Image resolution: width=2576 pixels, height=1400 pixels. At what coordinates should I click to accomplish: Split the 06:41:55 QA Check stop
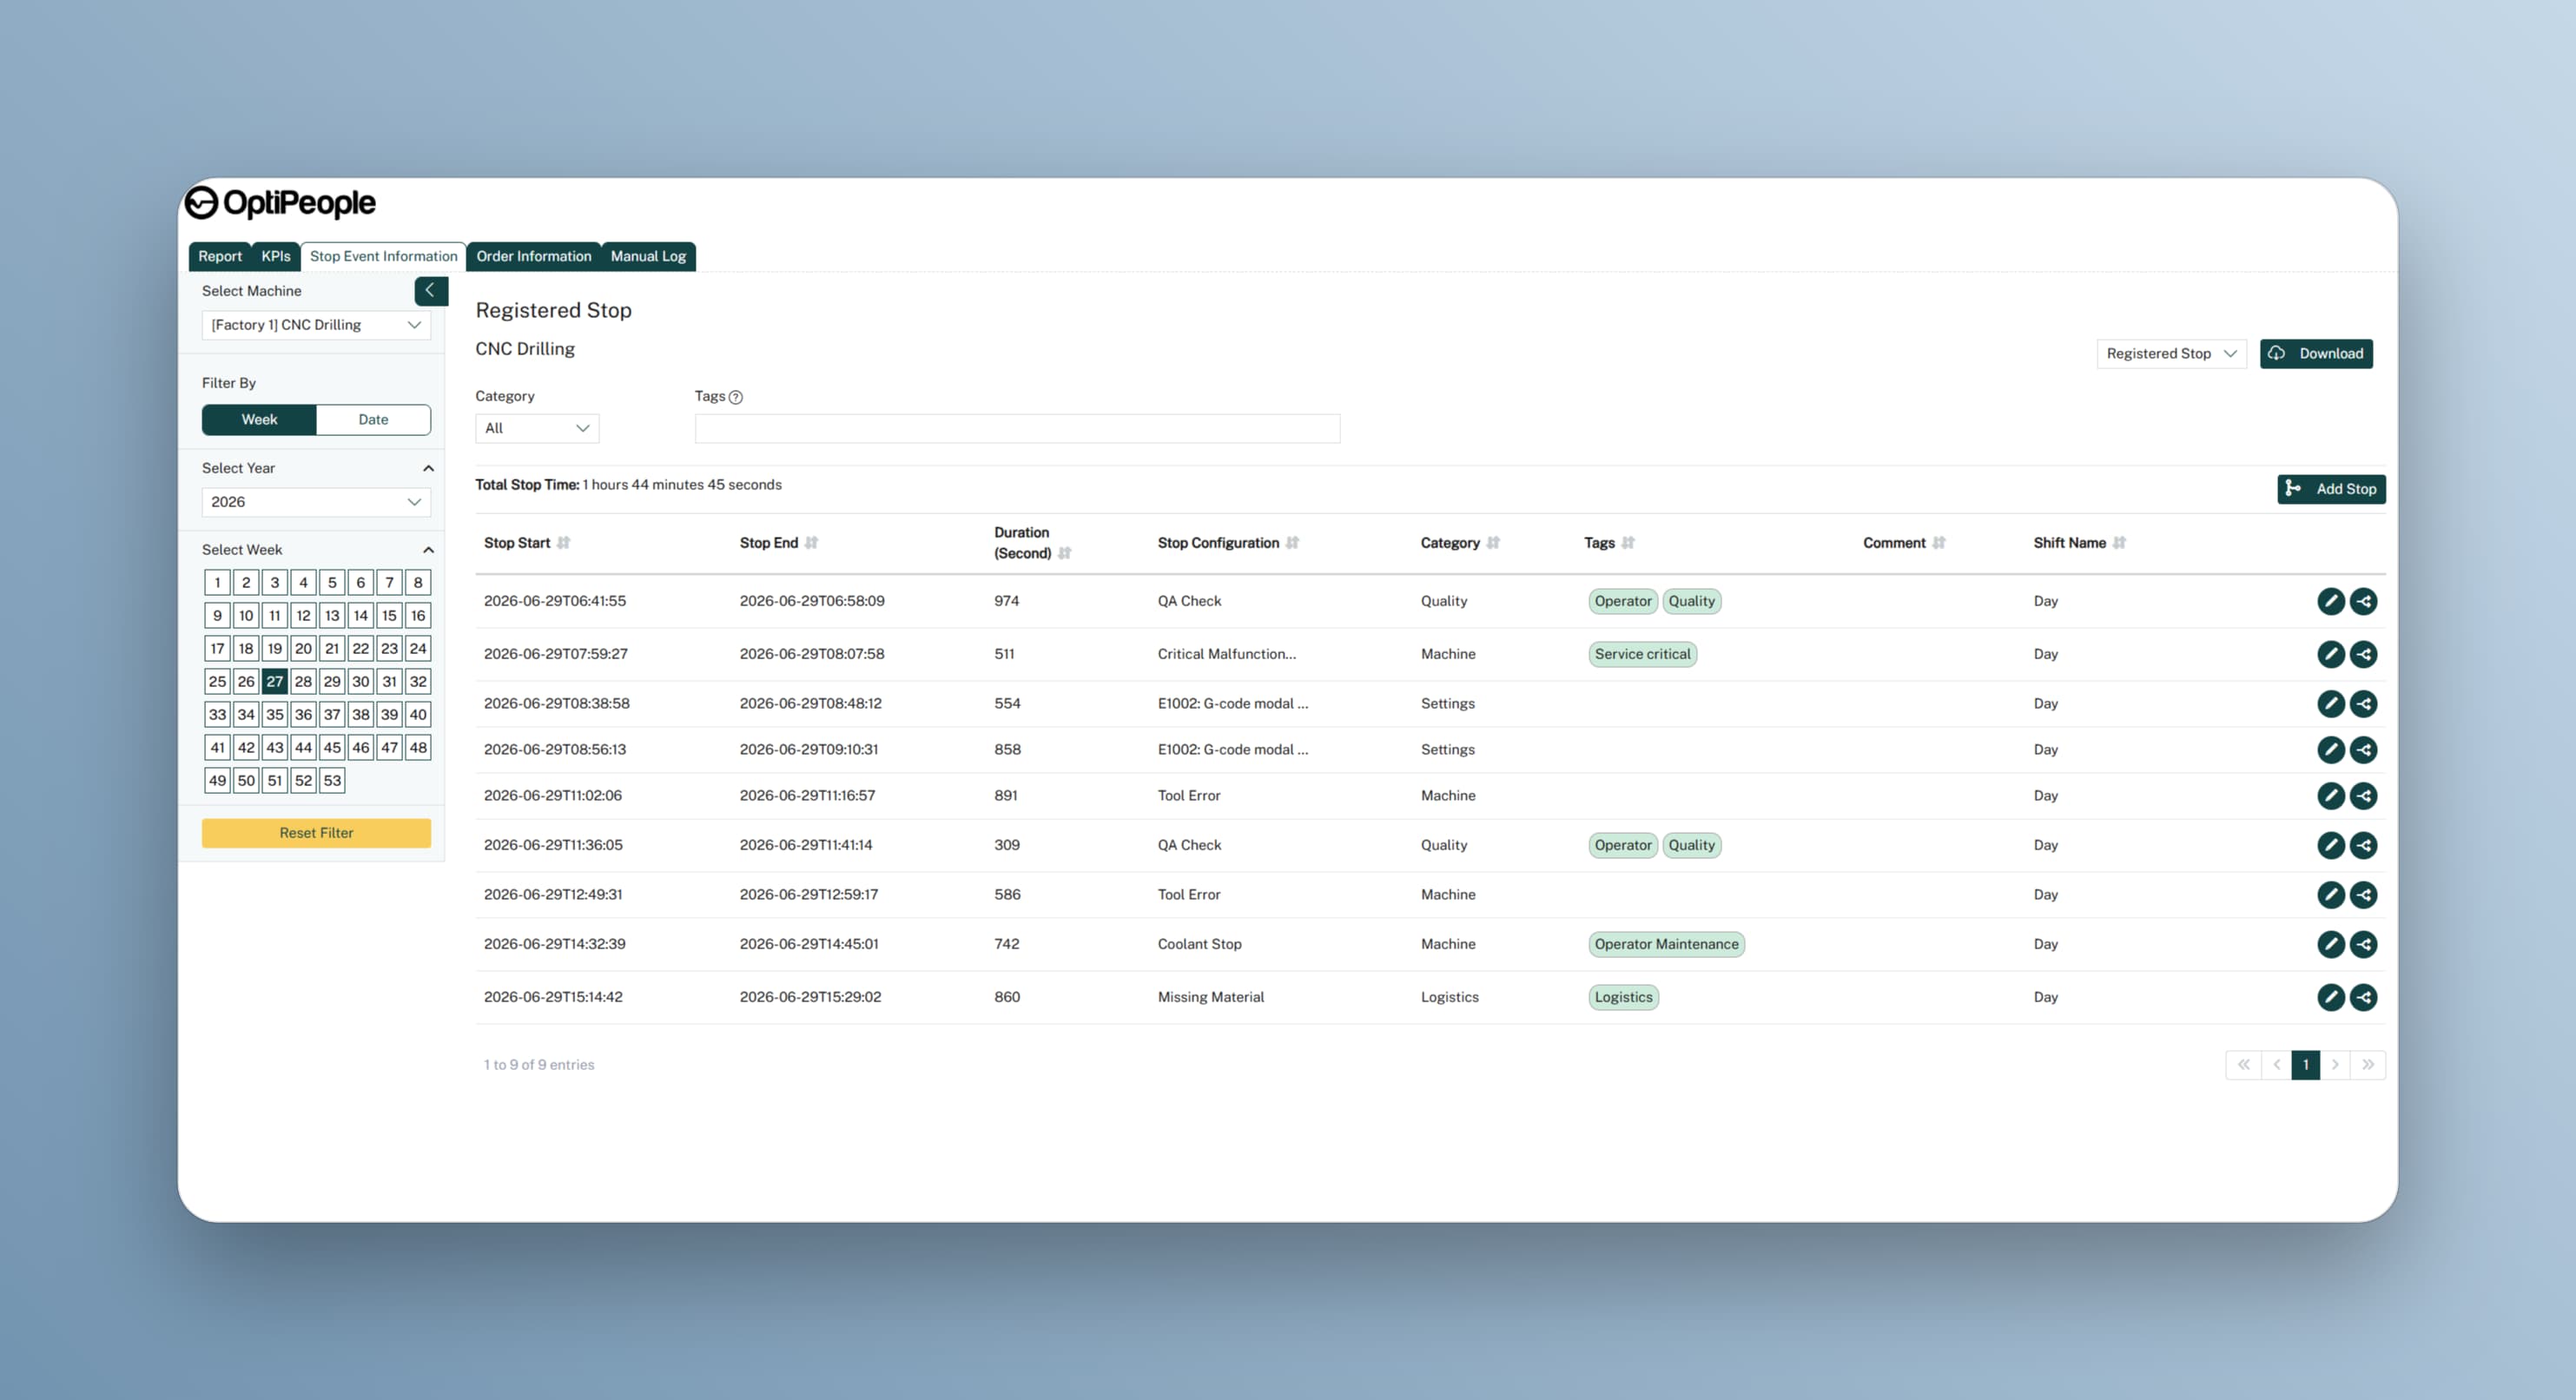(x=2363, y=601)
